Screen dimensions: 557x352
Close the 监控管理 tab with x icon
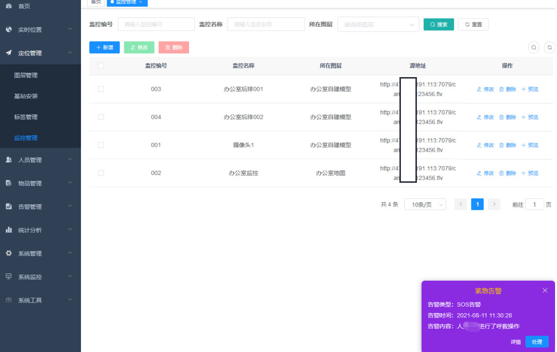(x=141, y=2)
